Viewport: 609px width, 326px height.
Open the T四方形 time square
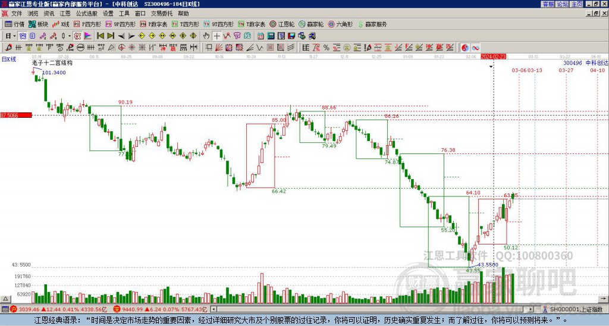[186, 24]
